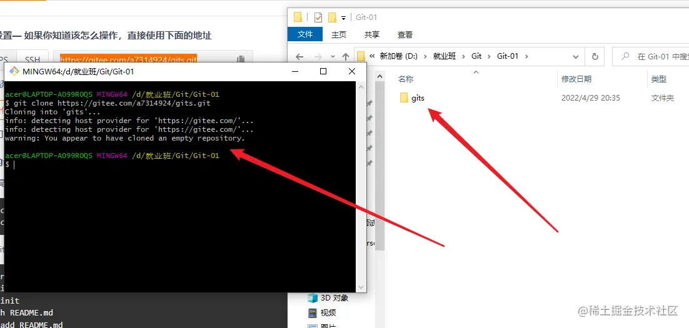Click the date 2022/4/29 20:35

tap(591, 98)
